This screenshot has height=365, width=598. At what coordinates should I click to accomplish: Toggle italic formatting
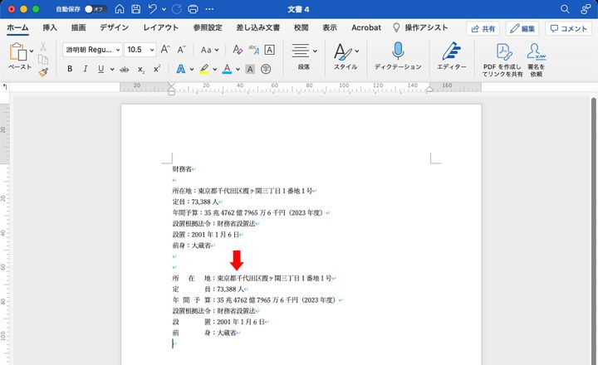[85, 69]
